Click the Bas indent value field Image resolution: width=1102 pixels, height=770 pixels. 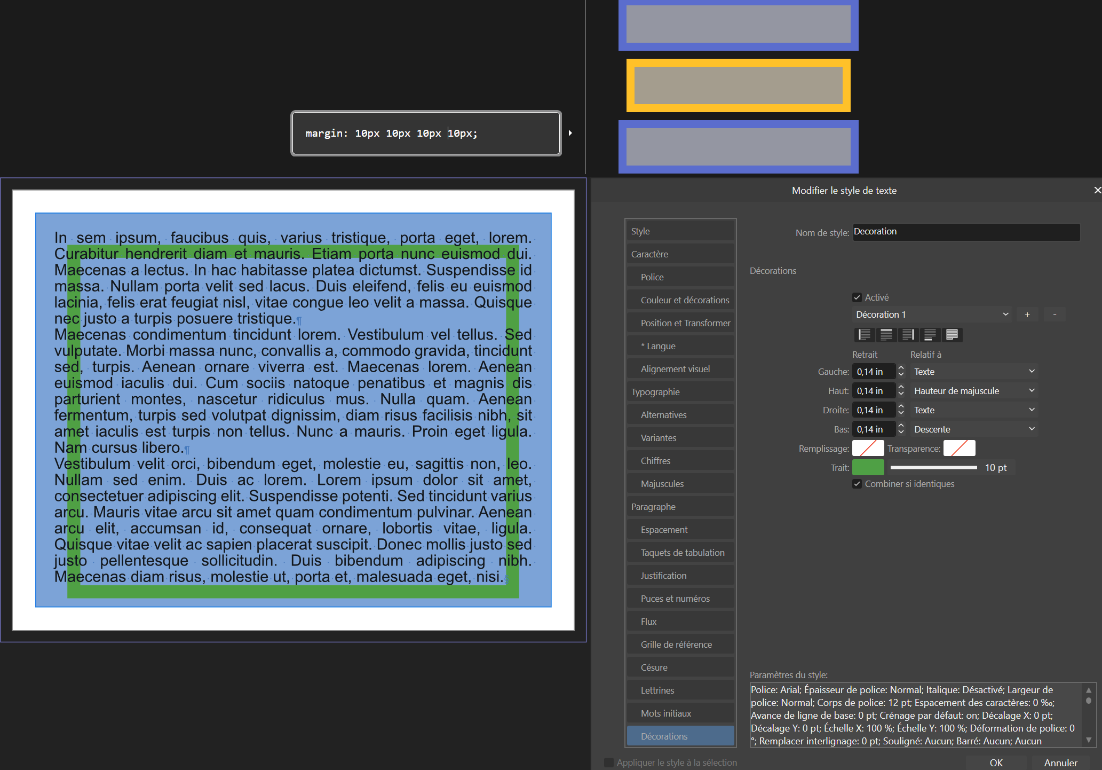click(874, 429)
